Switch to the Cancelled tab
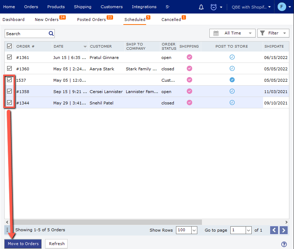The height and width of the screenshot is (249, 294). (171, 20)
